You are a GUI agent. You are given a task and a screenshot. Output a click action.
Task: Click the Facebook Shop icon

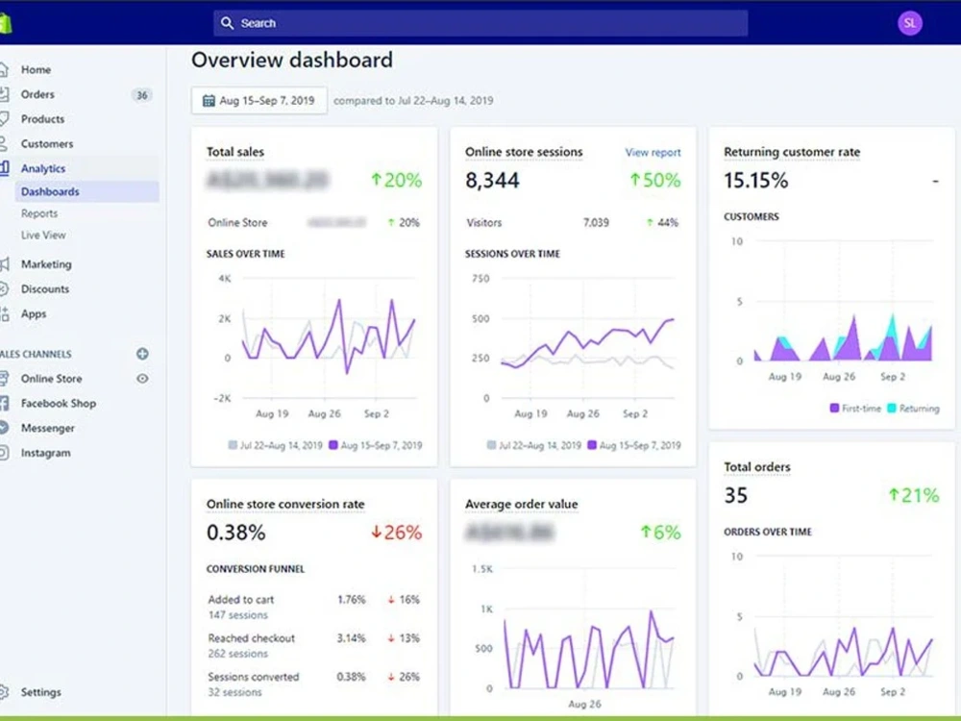click(4, 403)
